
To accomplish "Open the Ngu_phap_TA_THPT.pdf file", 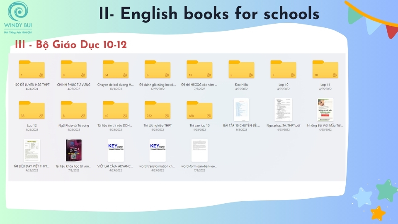I will (283, 110).
